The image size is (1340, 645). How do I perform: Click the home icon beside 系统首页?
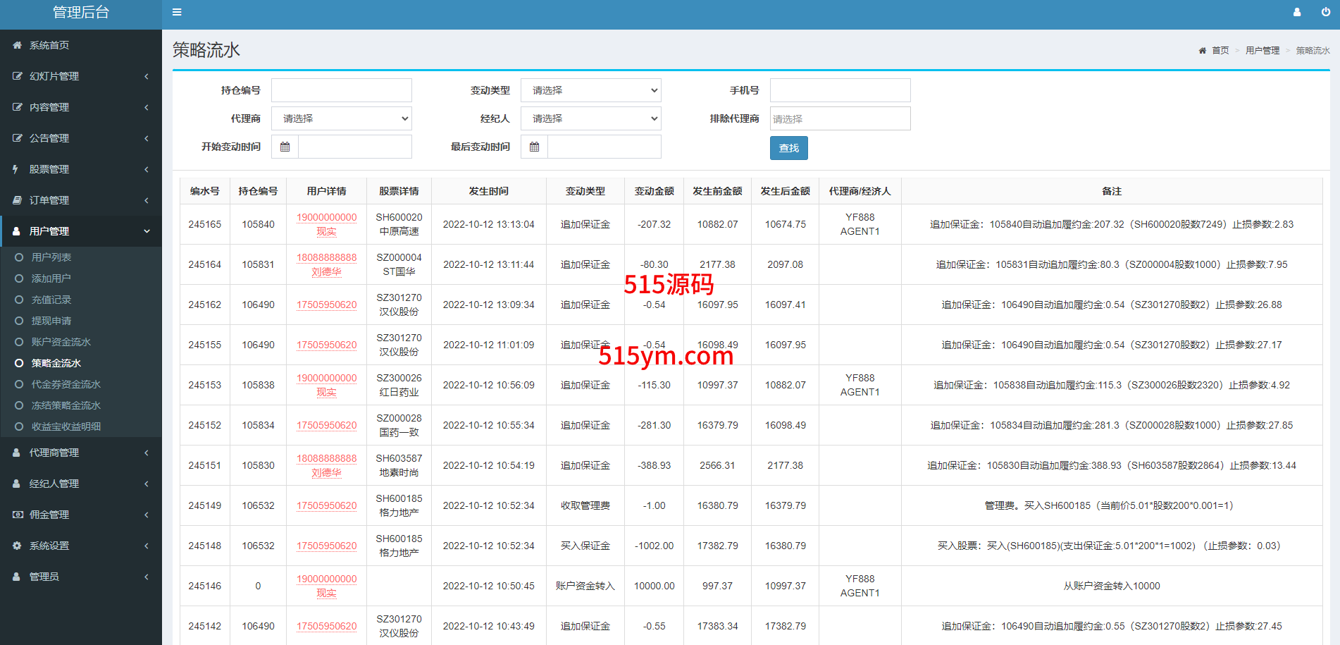17,45
